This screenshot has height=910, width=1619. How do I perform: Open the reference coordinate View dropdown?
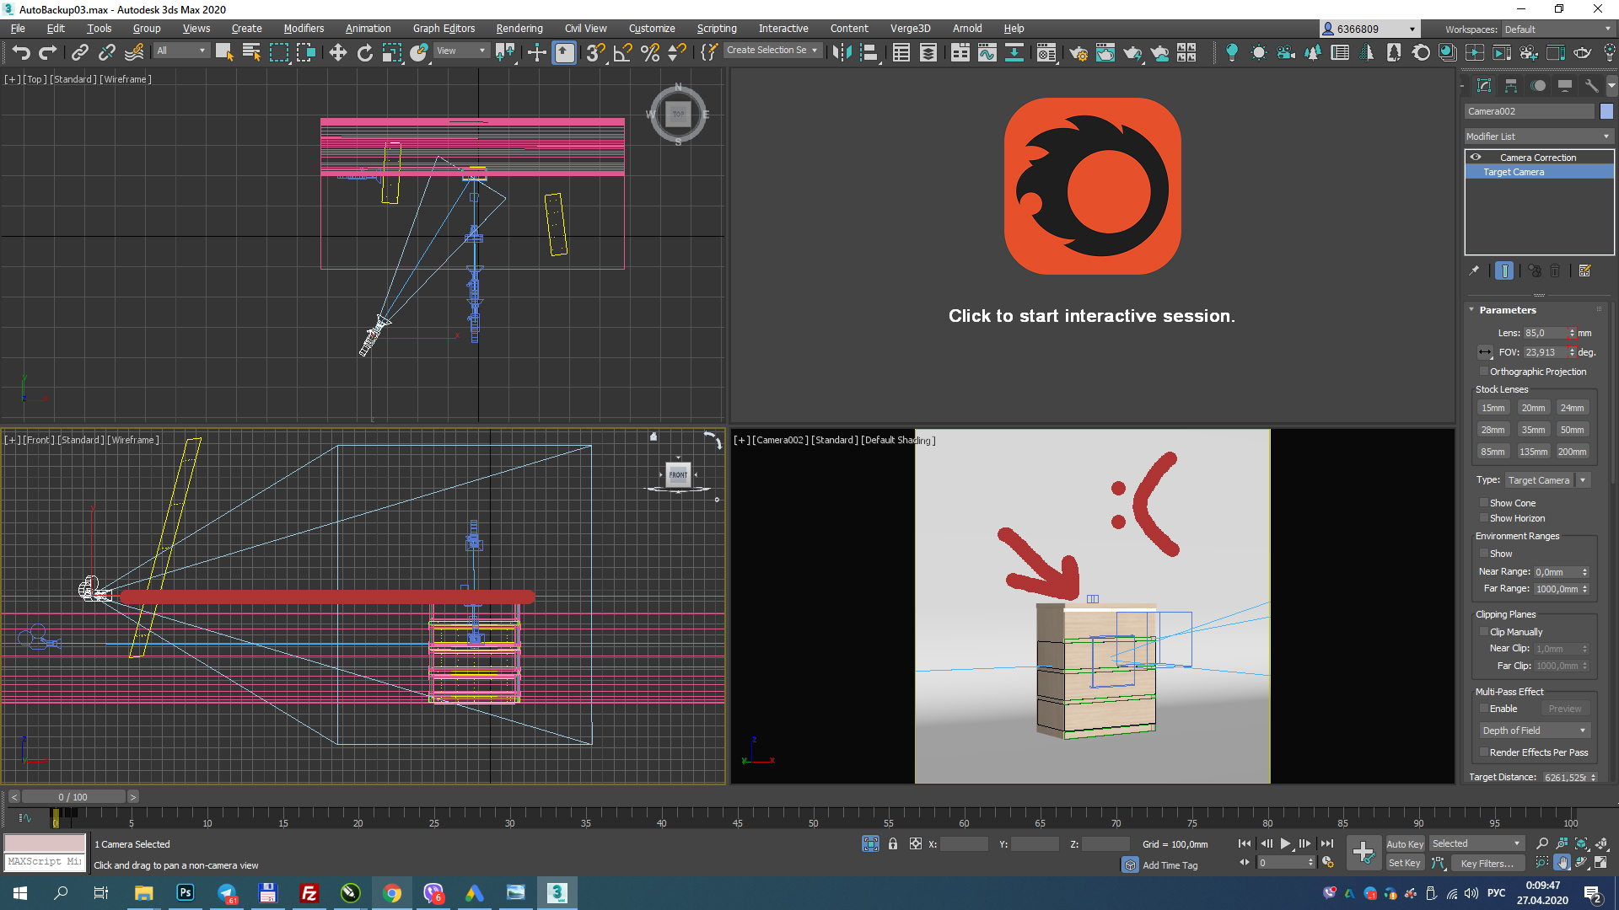click(x=461, y=51)
